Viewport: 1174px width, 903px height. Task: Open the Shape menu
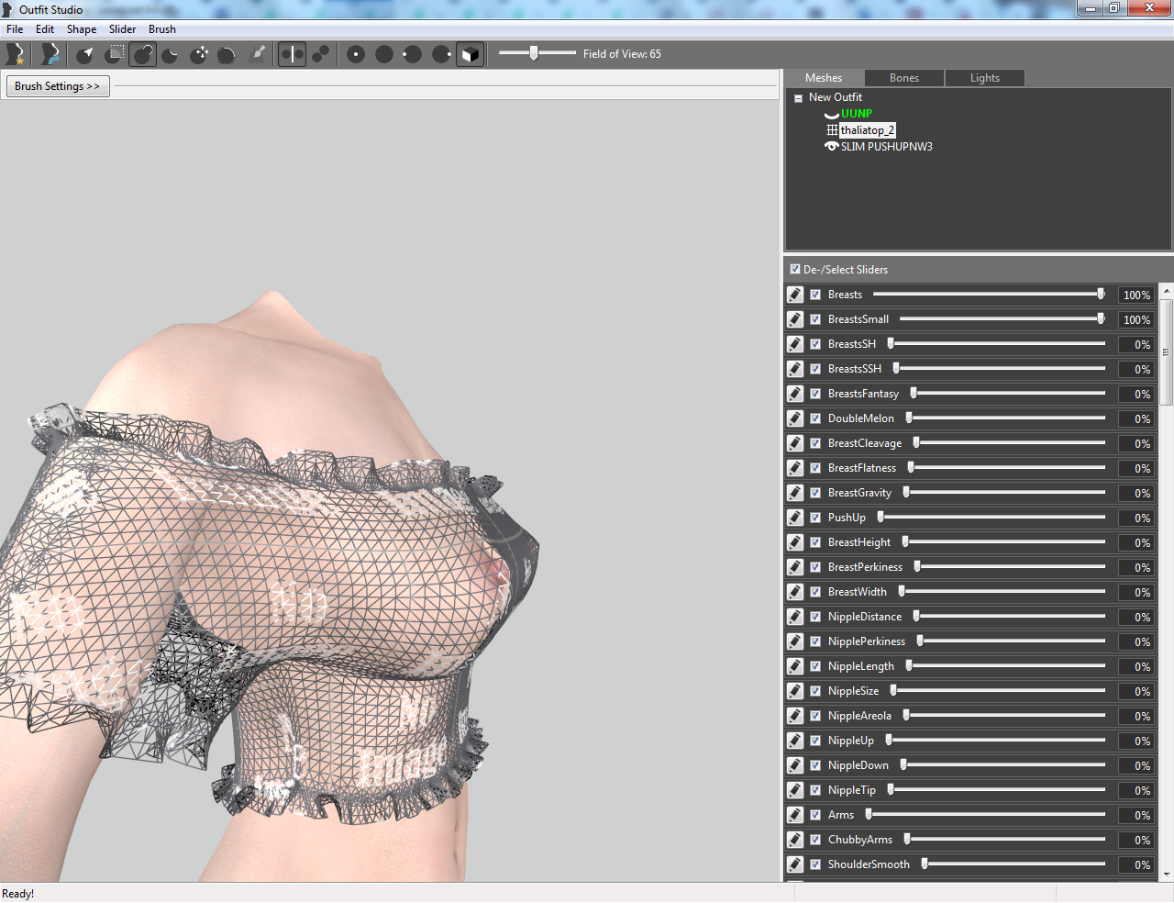tap(82, 29)
